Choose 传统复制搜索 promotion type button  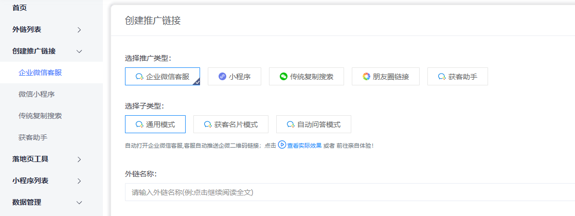306,76
